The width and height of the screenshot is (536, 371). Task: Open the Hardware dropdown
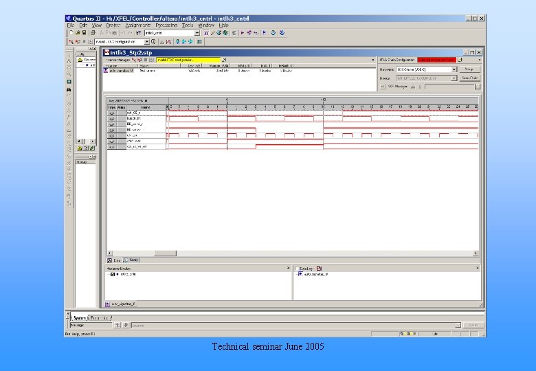[x=454, y=69]
